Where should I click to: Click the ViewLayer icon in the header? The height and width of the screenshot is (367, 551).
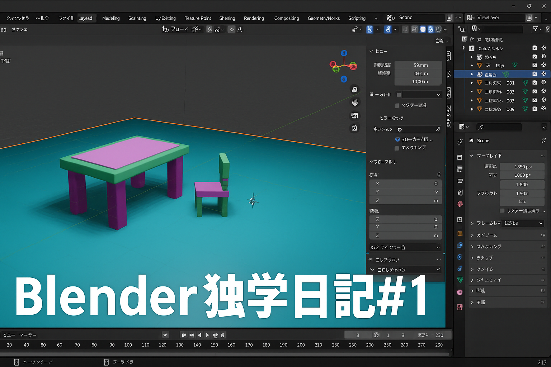470,18
